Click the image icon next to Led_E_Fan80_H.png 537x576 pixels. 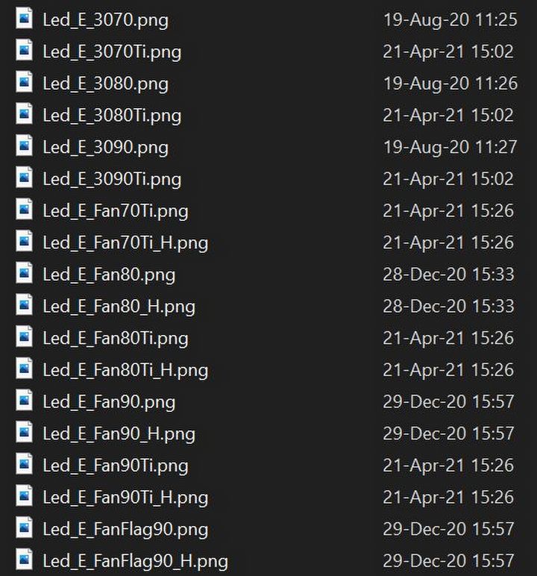pos(25,304)
